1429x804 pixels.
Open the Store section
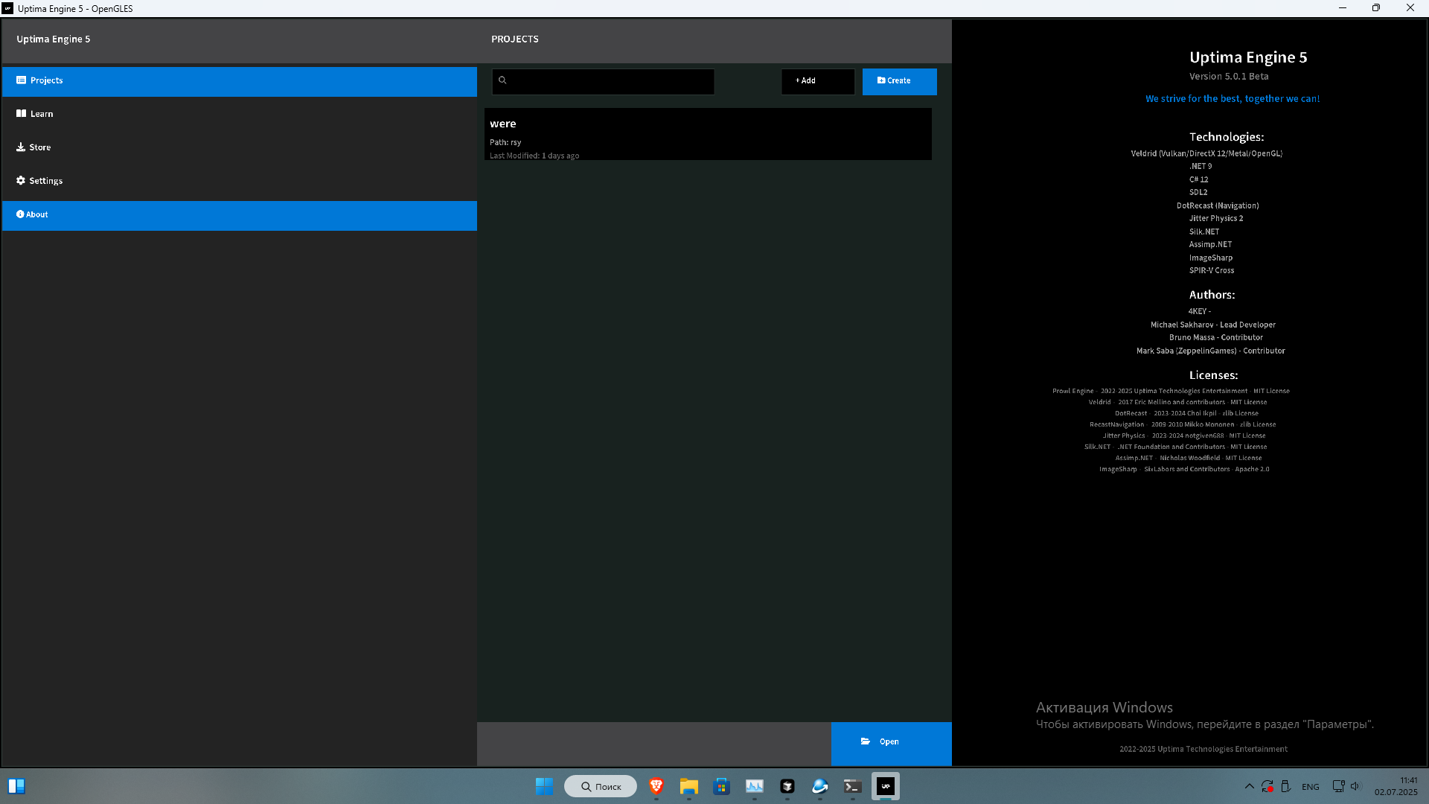[x=239, y=148]
